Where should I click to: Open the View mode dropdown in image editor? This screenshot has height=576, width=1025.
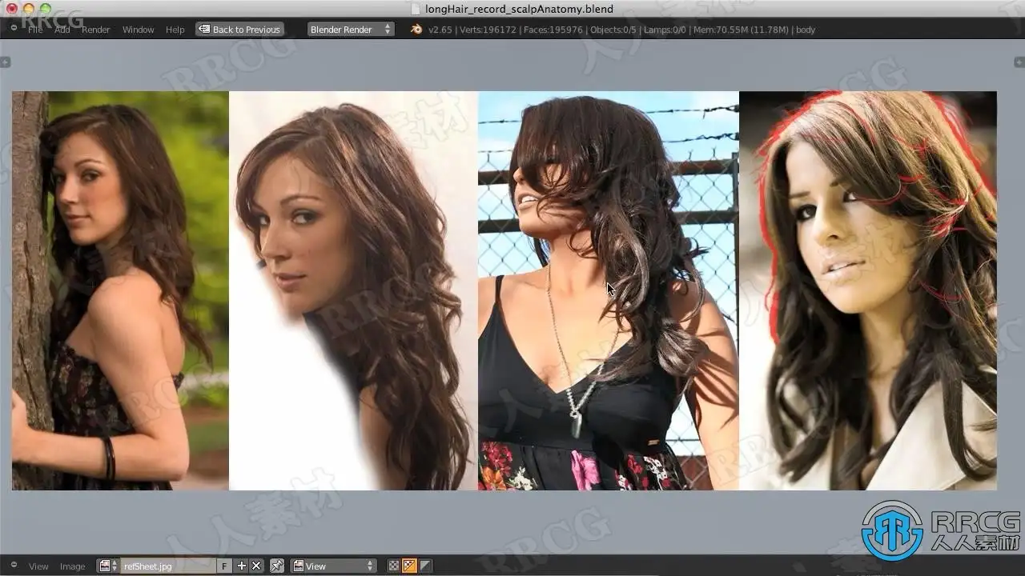(x=332, y=566)
